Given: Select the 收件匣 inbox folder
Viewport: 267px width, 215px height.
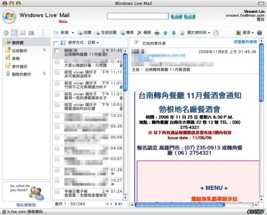Looking at the screenshot, I should pyautogui.click(x=26, y=43).
